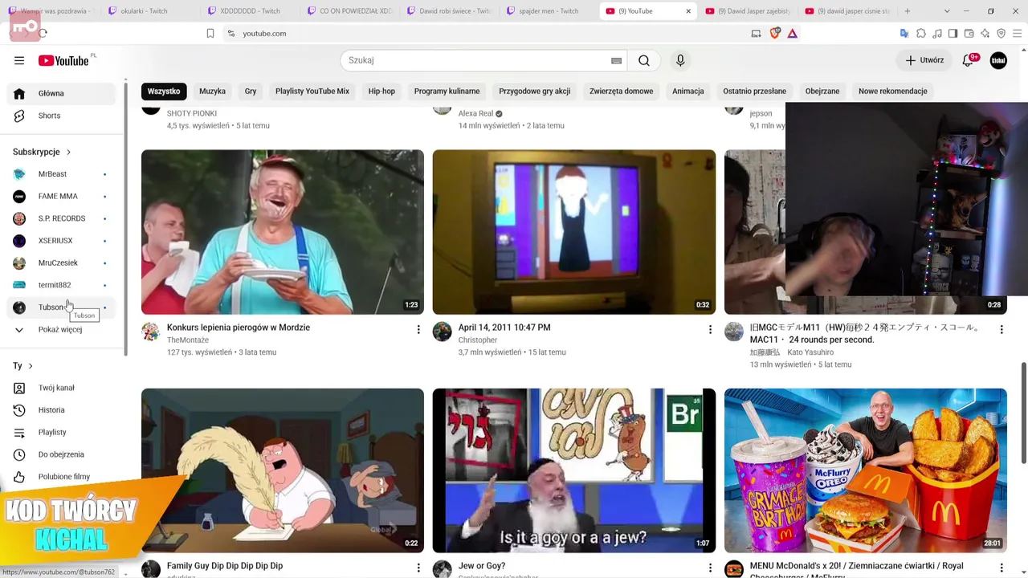Viewport: 1028px width, 578px height.
Task: Open more options for Jew or Goy video
Action: (x=710, y=568)
